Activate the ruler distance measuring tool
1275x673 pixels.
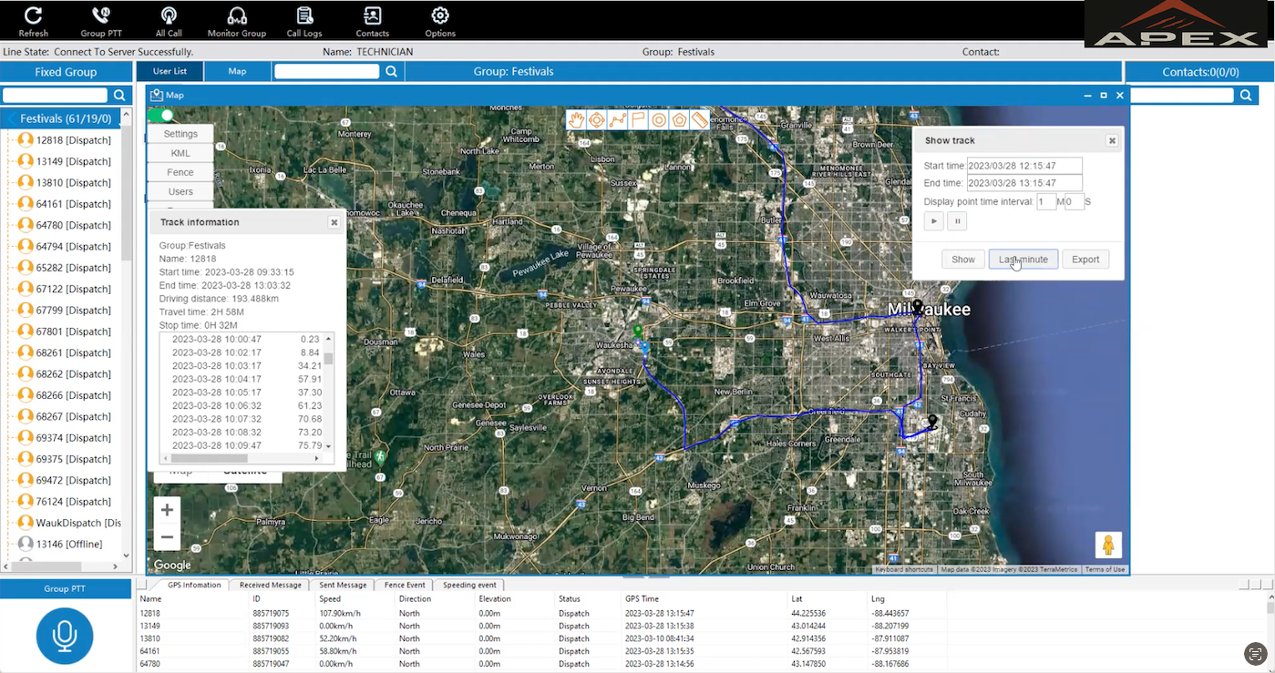pyautogui.click(x=700, y=120)
